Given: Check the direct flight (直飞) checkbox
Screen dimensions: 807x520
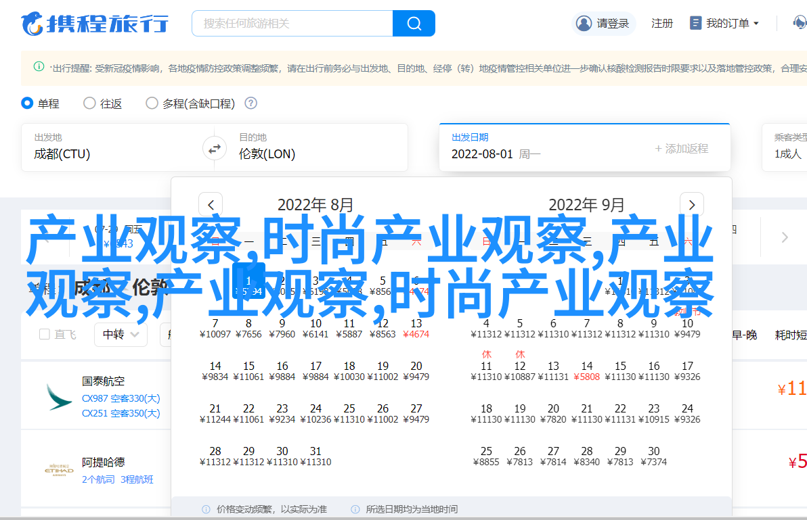Looking at the screenshot, I should (x=45, y=335).
